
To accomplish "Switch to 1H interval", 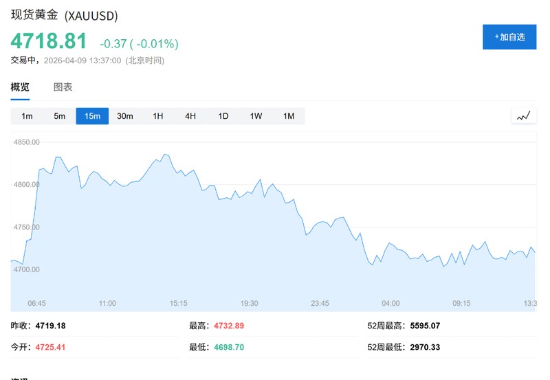I will (x=158, y=116).
